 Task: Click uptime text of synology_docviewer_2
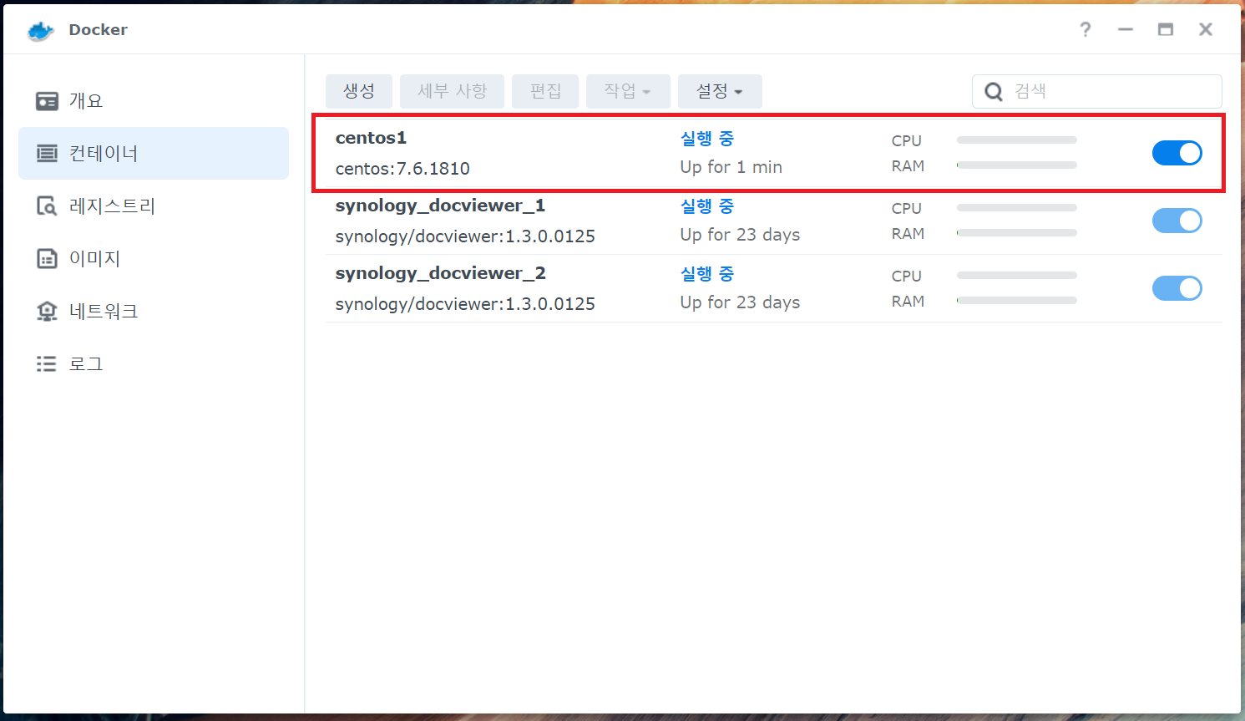[x=740, y=302]
